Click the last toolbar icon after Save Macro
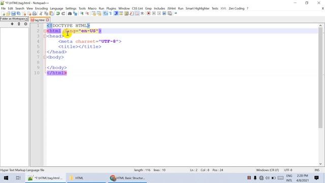The width and height of the screenshot is (325, 183). [x=176, y=14]
